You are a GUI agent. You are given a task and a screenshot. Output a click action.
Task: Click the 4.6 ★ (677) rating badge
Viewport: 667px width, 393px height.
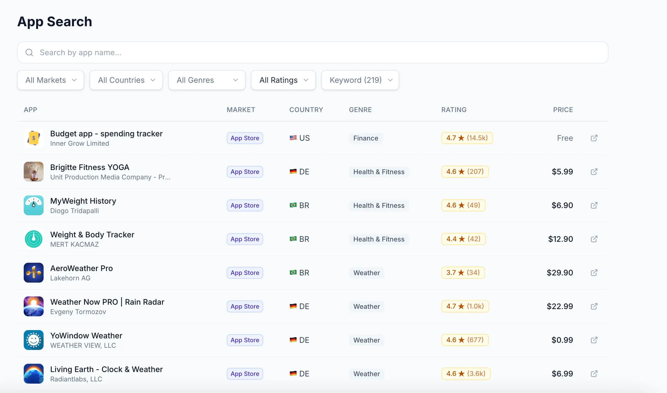coord(465,340)
